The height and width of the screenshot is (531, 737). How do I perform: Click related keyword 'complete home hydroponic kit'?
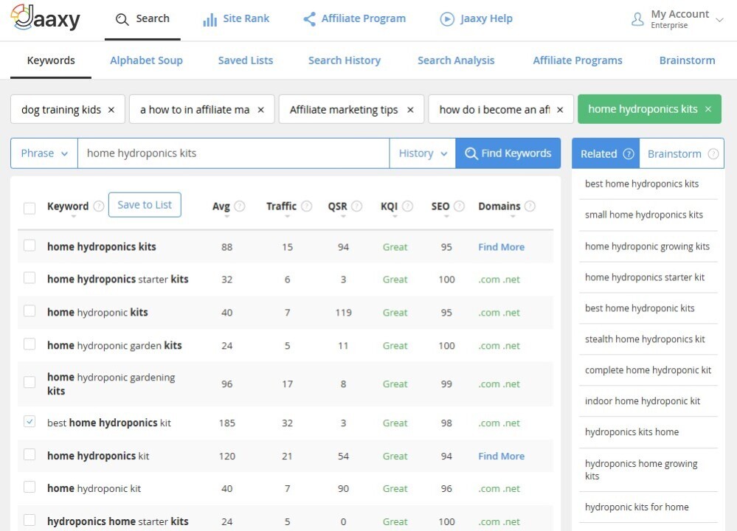pos(648,369)
